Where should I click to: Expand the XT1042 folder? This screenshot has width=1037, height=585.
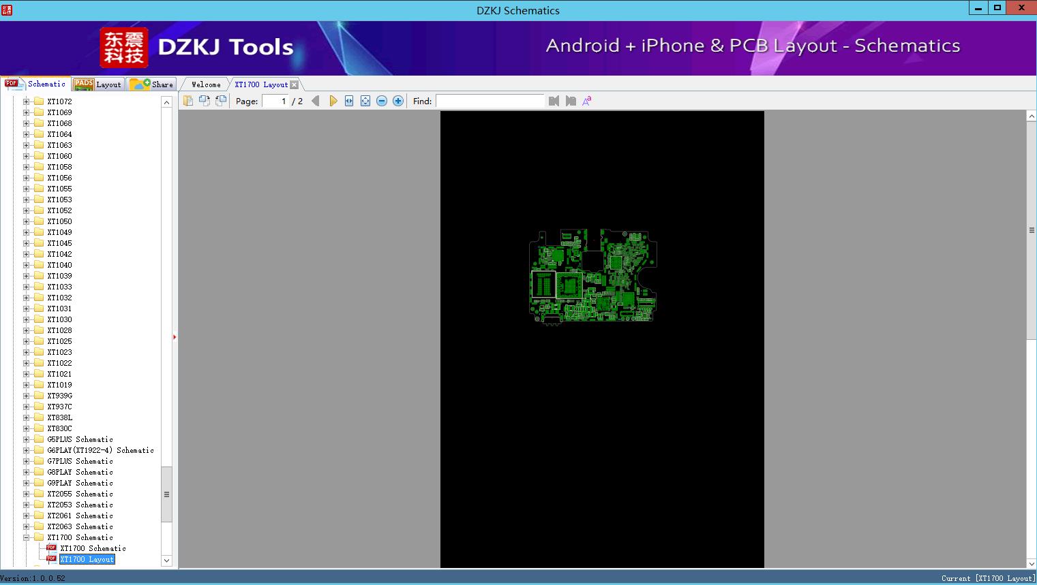[x=27, y=254]
